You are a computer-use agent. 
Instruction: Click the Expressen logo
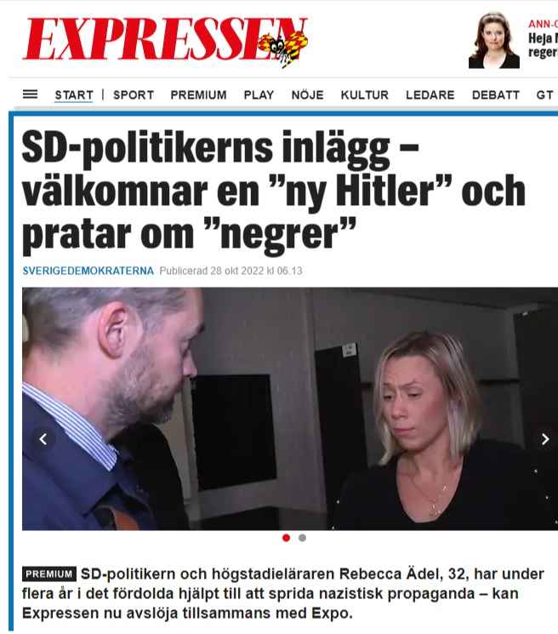click(165, 41)
